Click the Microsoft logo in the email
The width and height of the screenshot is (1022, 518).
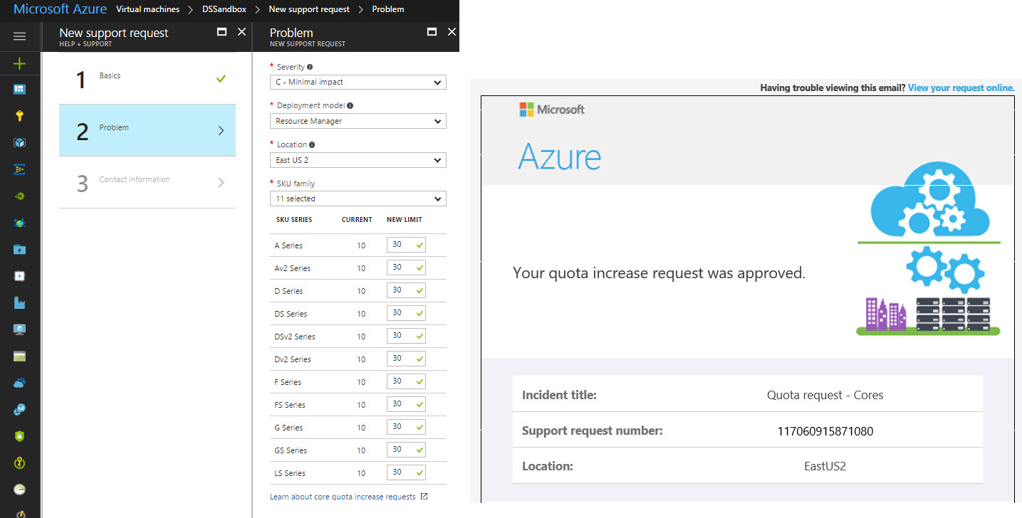pos(552,110)
